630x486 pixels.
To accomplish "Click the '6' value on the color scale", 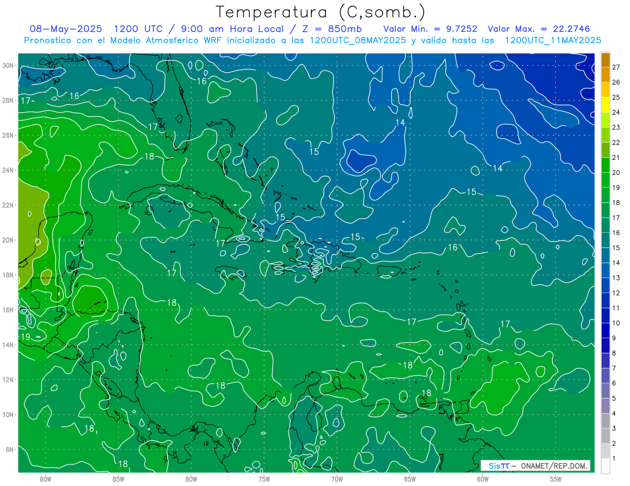I will tap(614, 383).
